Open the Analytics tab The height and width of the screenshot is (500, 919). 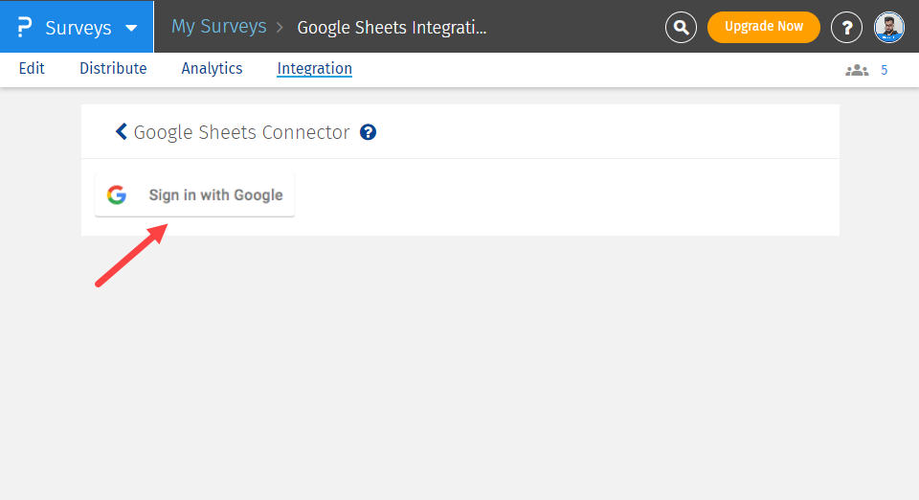click(212, 68)
